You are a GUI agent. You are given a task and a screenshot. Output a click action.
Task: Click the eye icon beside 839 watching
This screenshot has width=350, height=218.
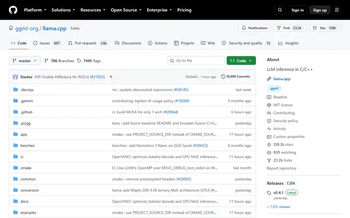pyautogui.click(x=269, y=152)
